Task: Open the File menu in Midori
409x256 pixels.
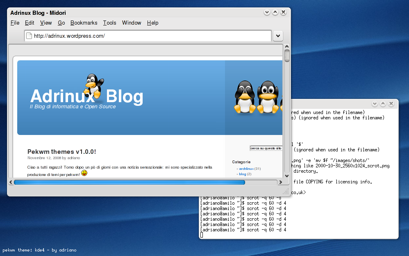Action: pyautogui.click(x=15, y=23)
